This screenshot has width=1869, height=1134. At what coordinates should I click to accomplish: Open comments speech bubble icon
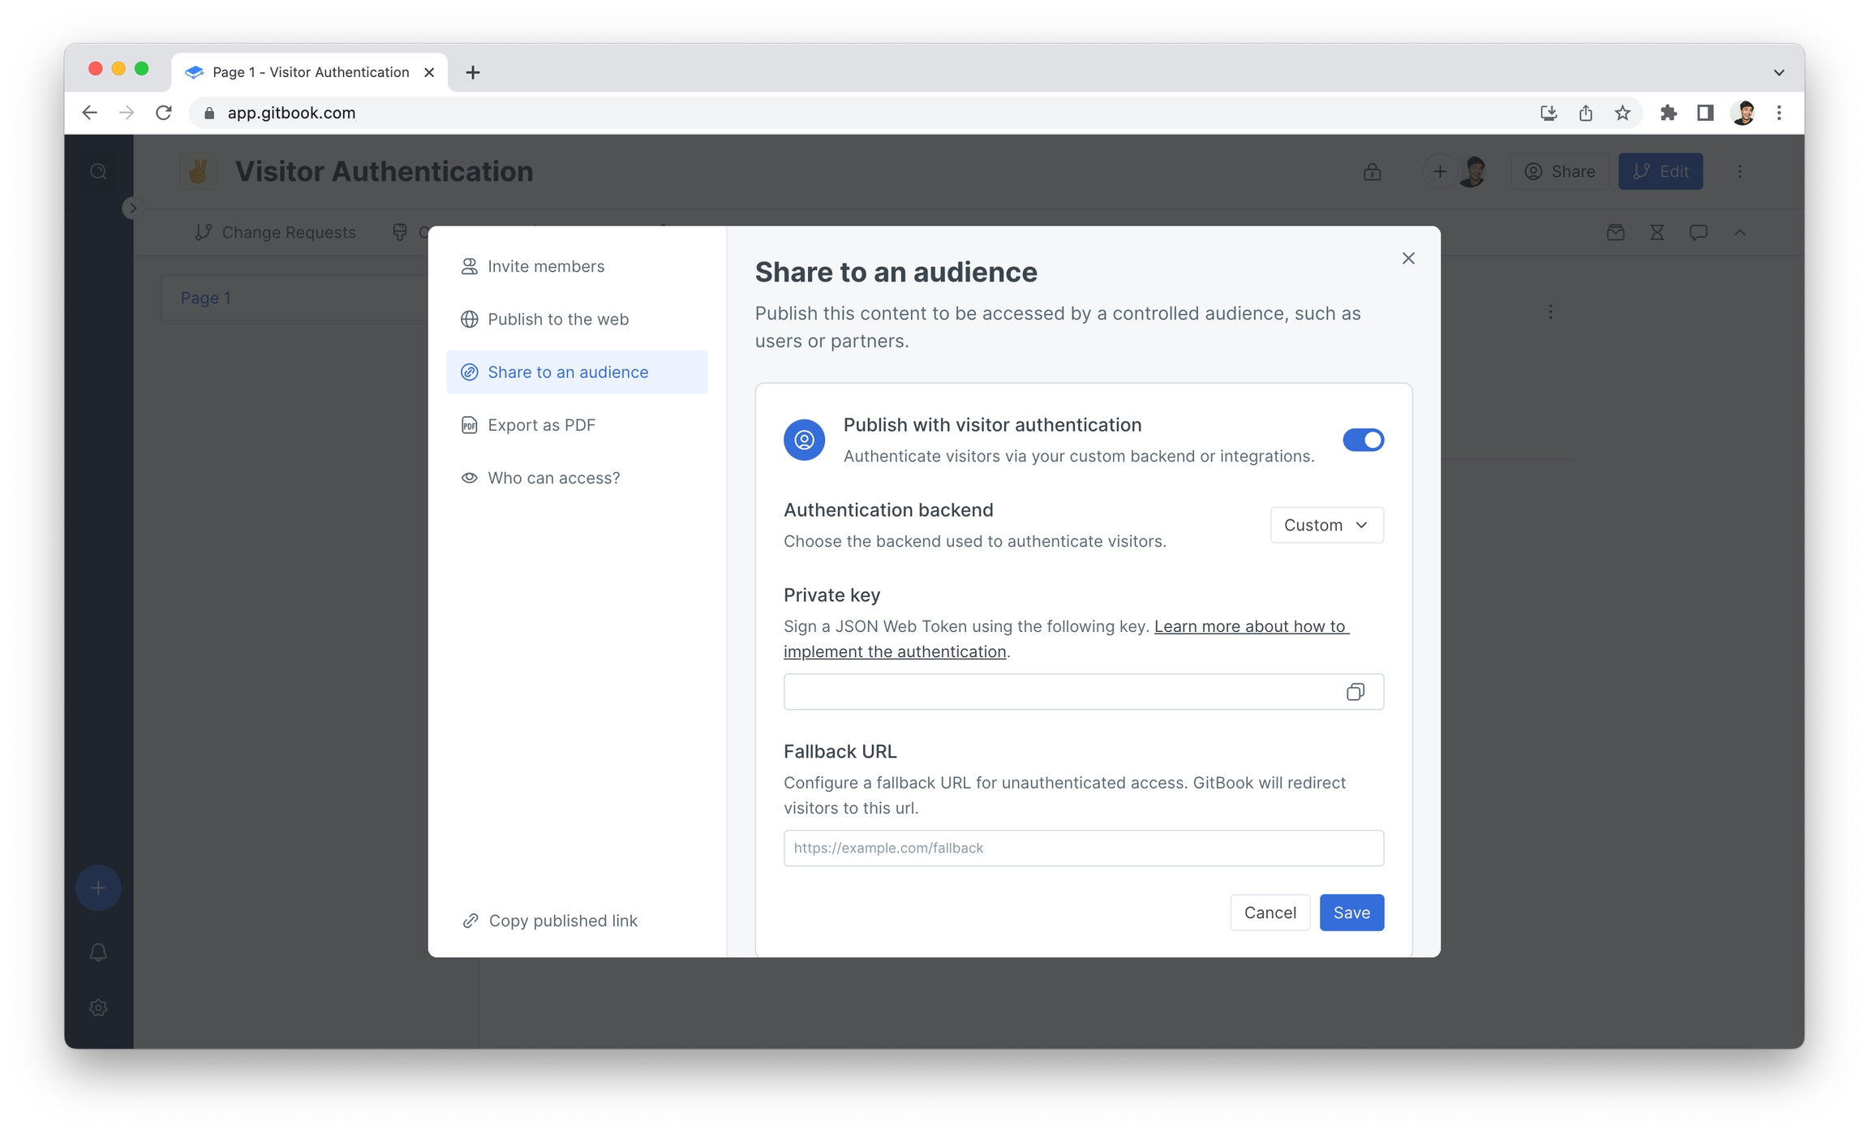click(1698, 233)
